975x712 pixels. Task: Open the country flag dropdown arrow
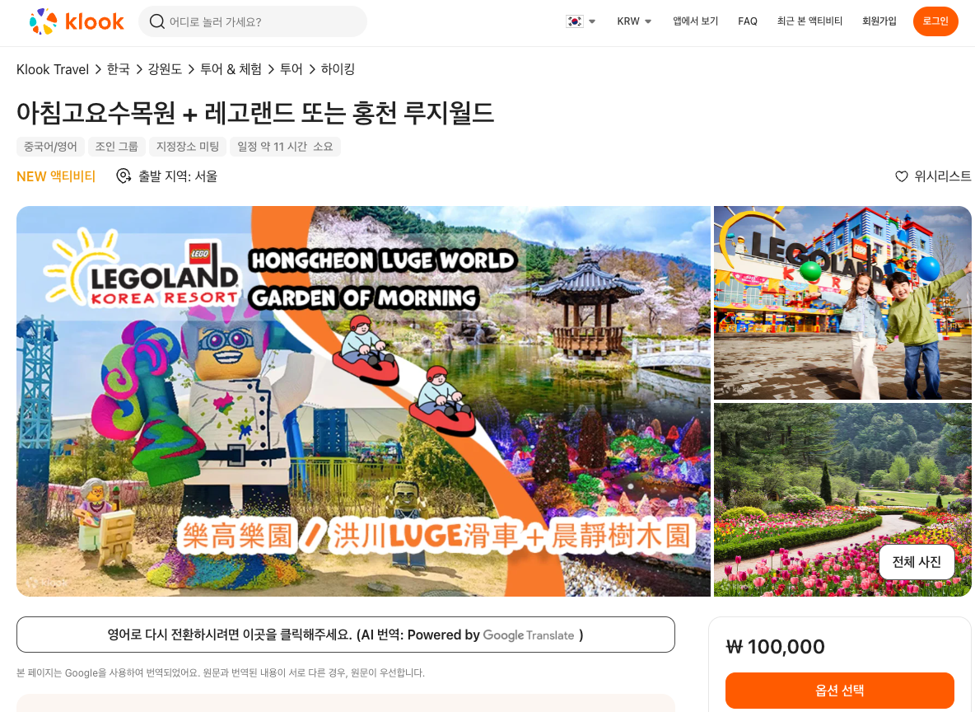pos(592,21)
